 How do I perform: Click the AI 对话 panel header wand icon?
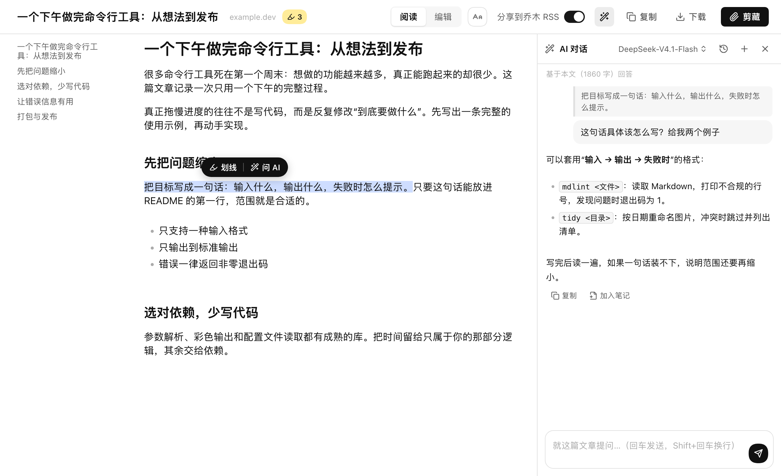[550, 49]
